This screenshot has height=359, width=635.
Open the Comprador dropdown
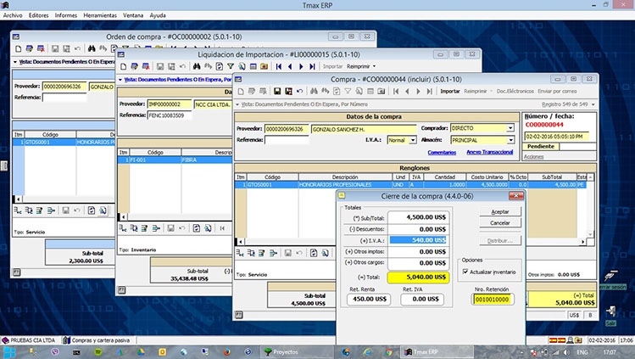tap(510, 128)
